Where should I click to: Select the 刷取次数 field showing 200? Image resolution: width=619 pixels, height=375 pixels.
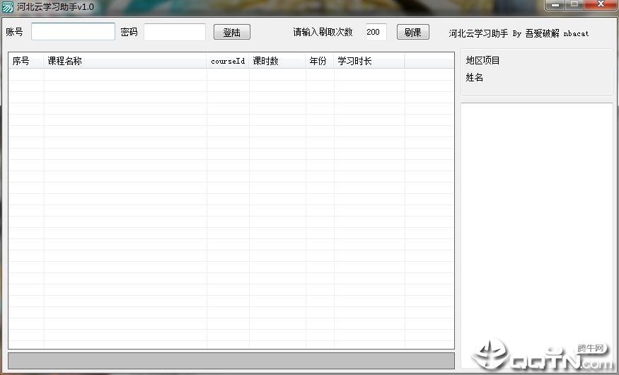[x=376, y=32]
